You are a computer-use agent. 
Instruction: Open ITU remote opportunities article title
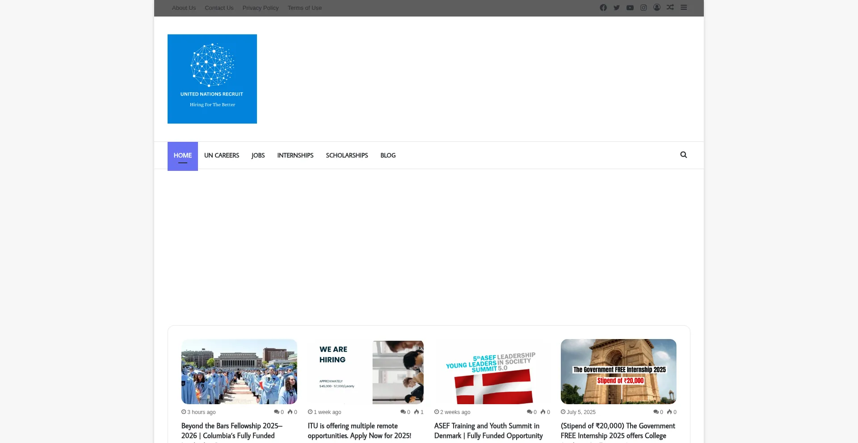point(359,431)
